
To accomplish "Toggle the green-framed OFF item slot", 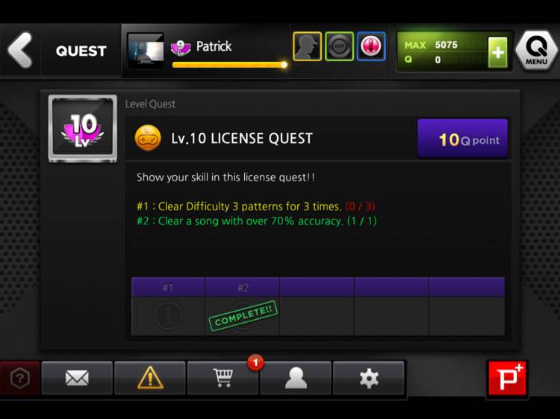I will pos(339,46).
